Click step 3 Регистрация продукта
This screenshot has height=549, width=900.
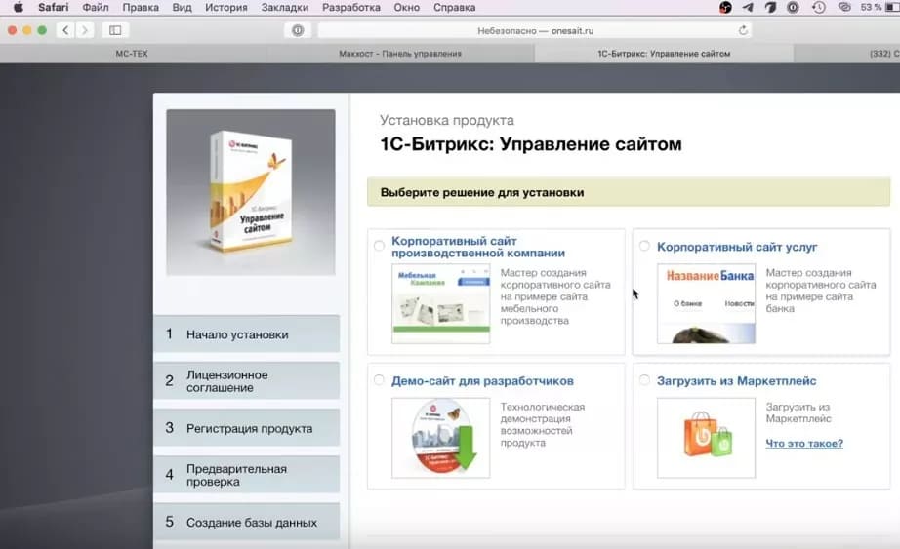247,428
